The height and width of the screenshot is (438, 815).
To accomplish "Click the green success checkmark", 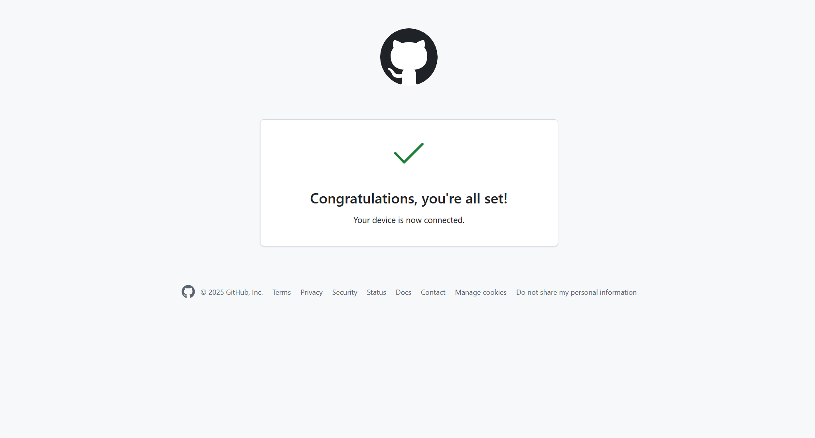I will pos(409,153).
